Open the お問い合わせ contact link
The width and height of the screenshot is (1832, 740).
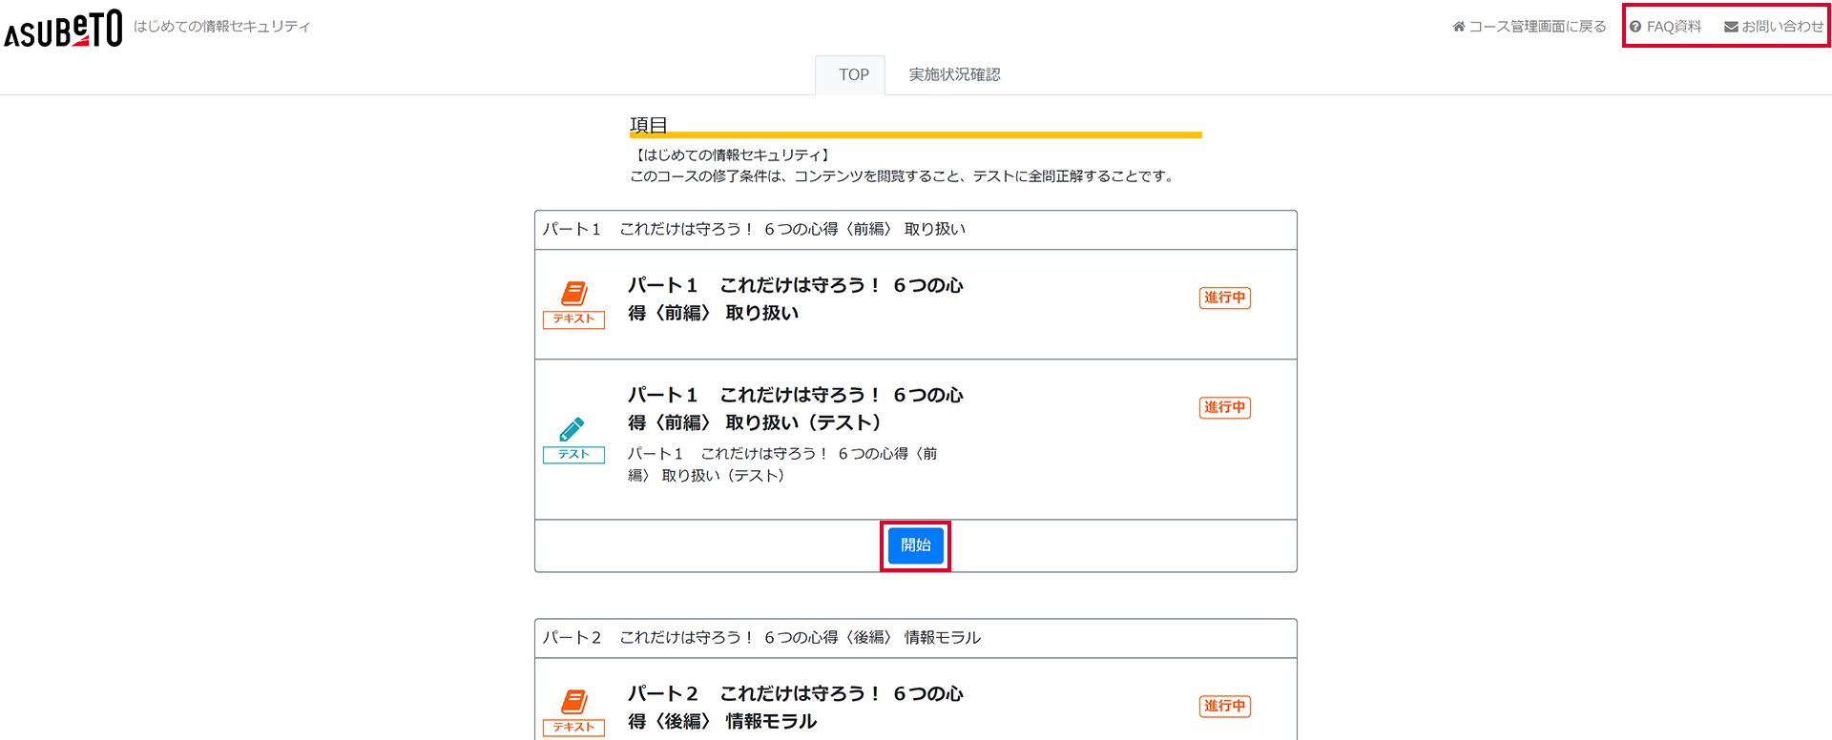(x=1782, y=27)
